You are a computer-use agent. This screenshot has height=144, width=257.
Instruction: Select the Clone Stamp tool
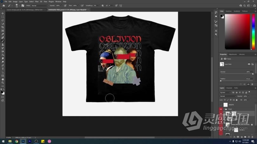(x=3, y=44)
